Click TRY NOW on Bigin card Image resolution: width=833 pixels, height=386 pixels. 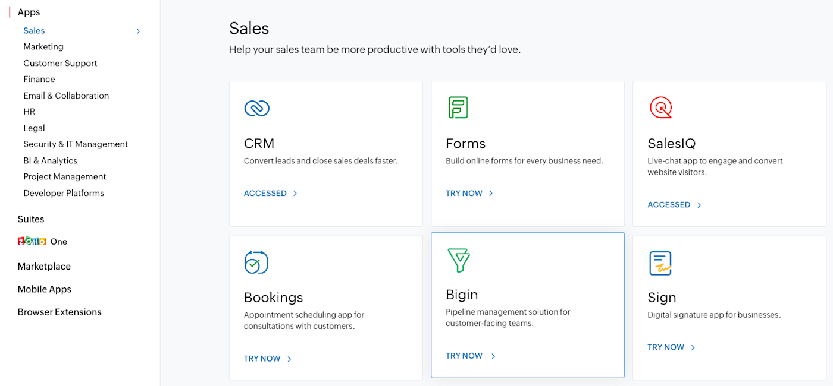pos(464,356)
